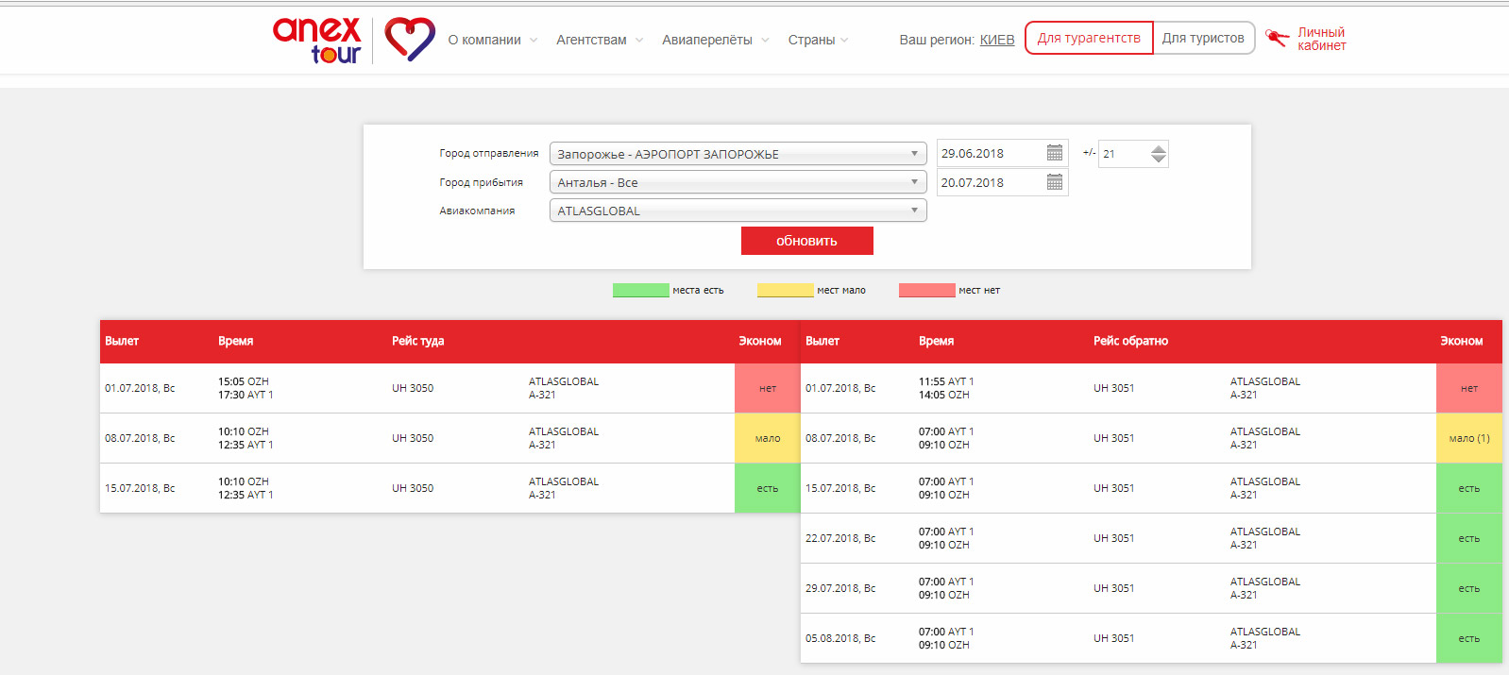Click the Anex Tour logo

[x=317, y=41]
